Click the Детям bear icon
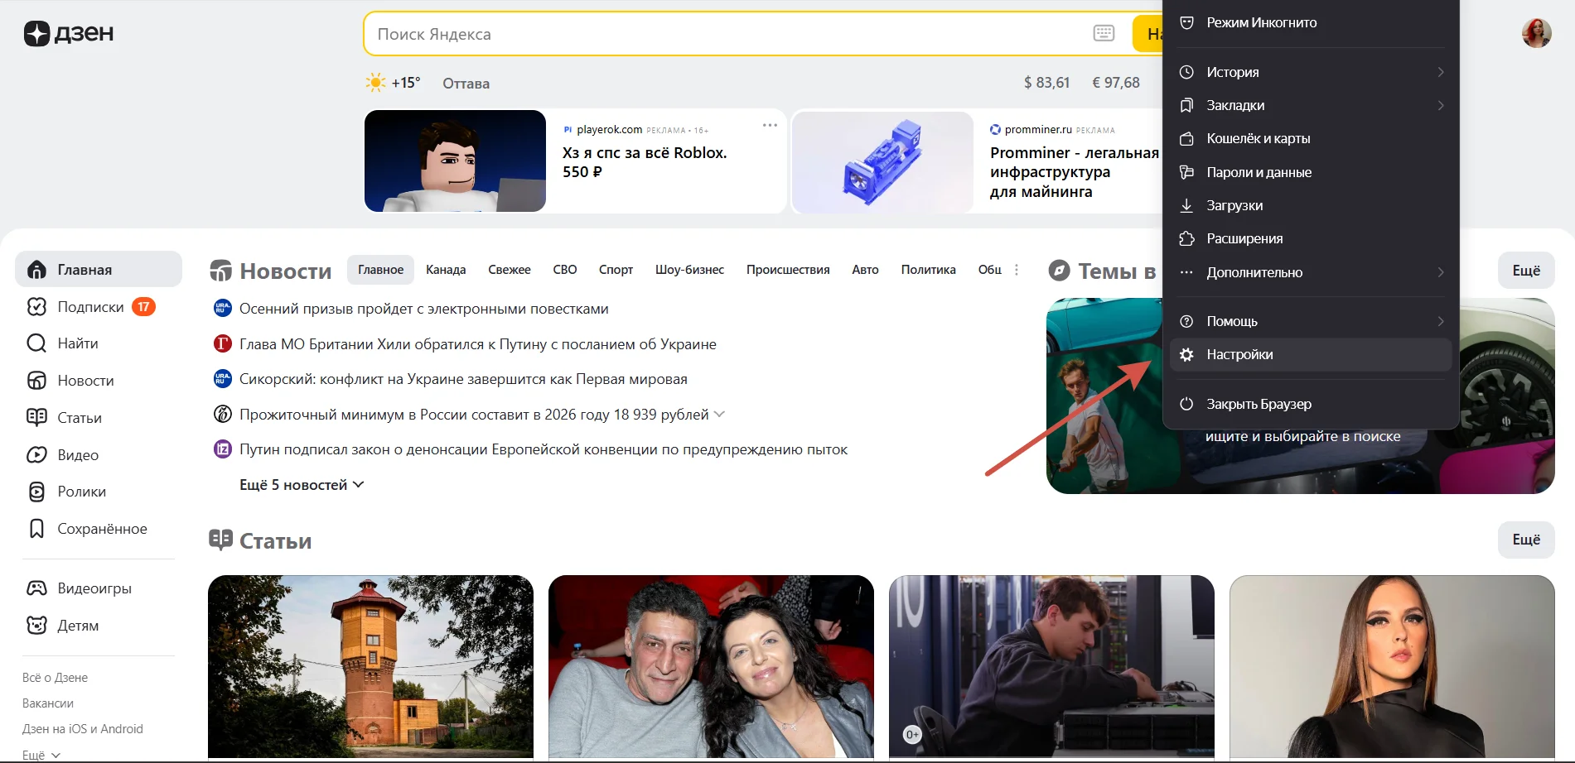The width and height of the screenshot is (1575, 763). click(36, 626)
